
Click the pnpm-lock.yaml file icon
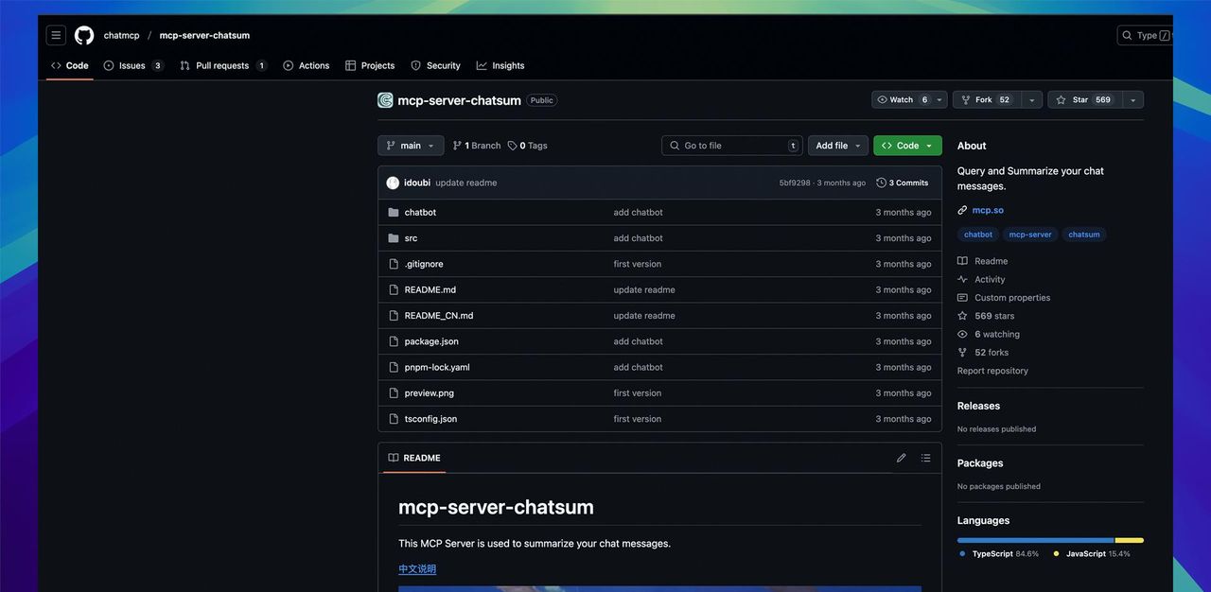coord(394,367)
